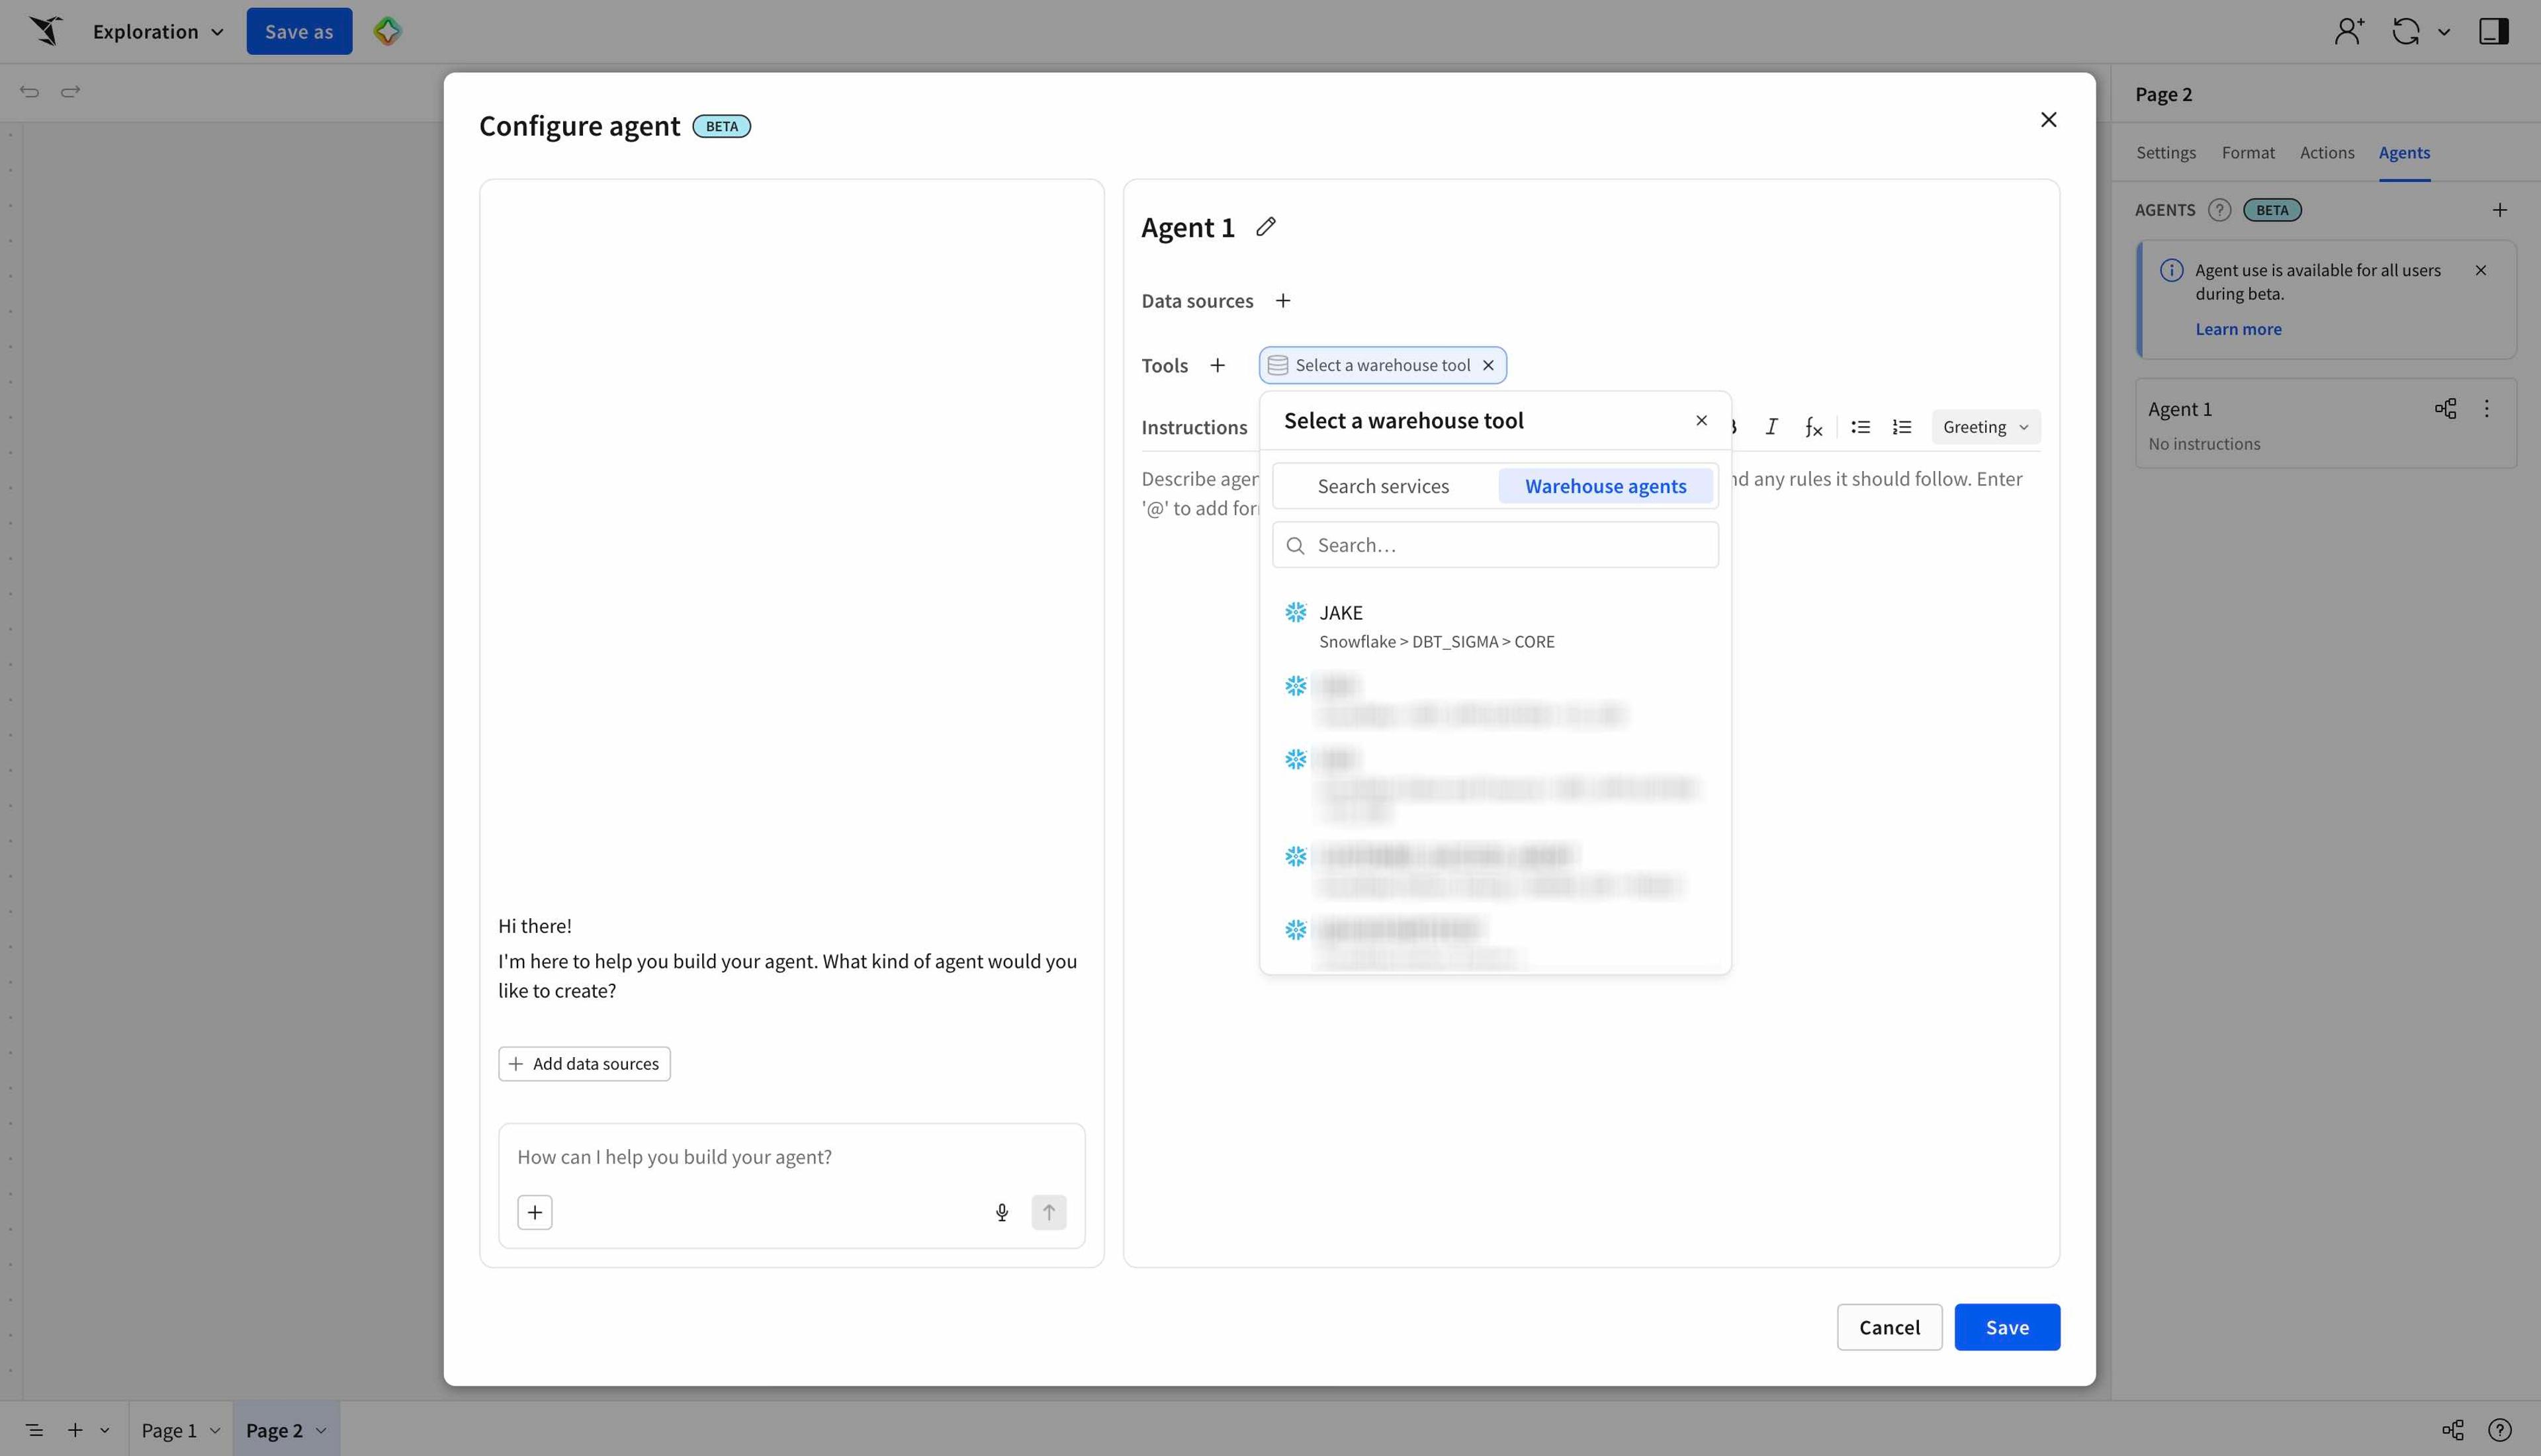Click the microphone voice input icon
This screenshot has height=1456, width=2541.
1002,1213
